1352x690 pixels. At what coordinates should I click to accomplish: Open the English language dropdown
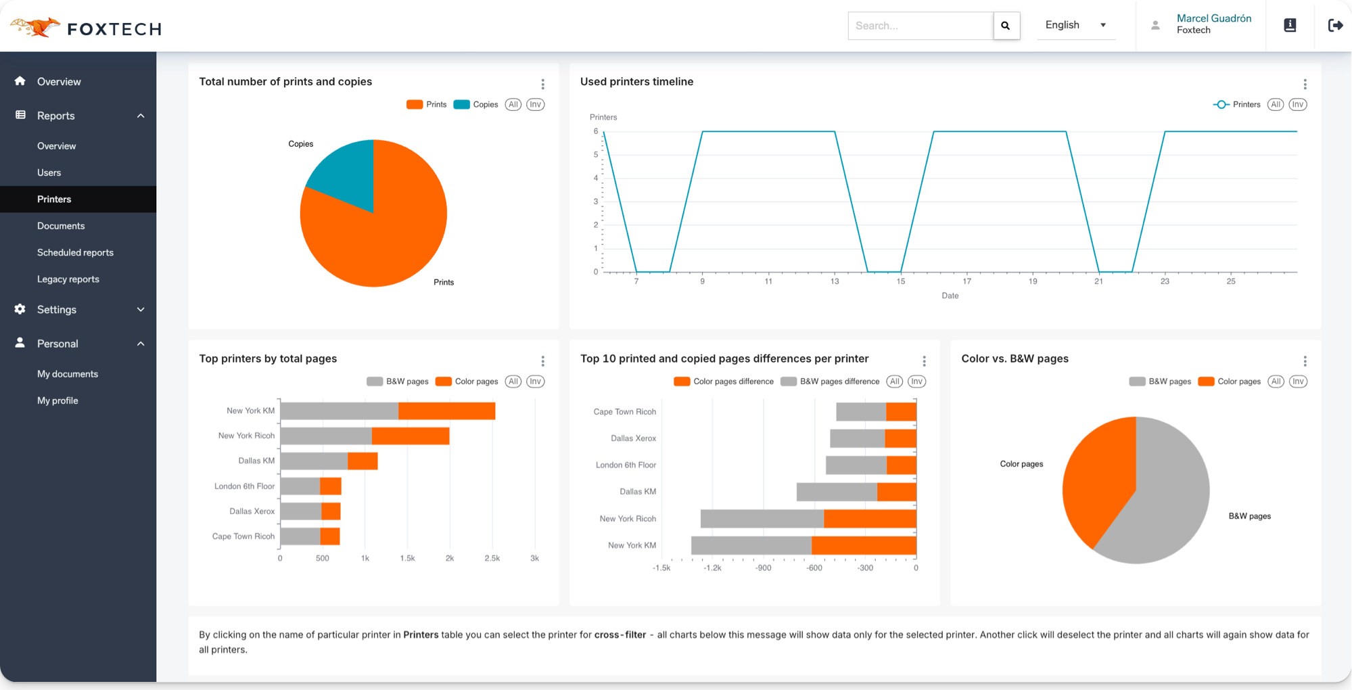coord(1075,25)
